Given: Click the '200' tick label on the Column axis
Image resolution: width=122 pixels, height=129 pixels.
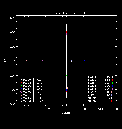Looking at the screenshot, I should [x=83, y=109].
